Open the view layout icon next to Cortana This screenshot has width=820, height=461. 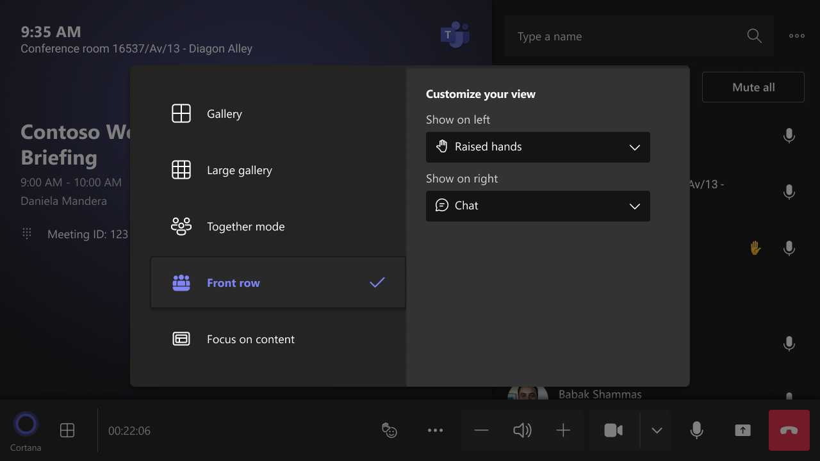click(x=67, y=430)
